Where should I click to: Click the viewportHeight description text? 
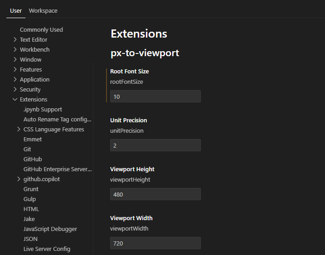pyautogui.click(x=130, y=180)
